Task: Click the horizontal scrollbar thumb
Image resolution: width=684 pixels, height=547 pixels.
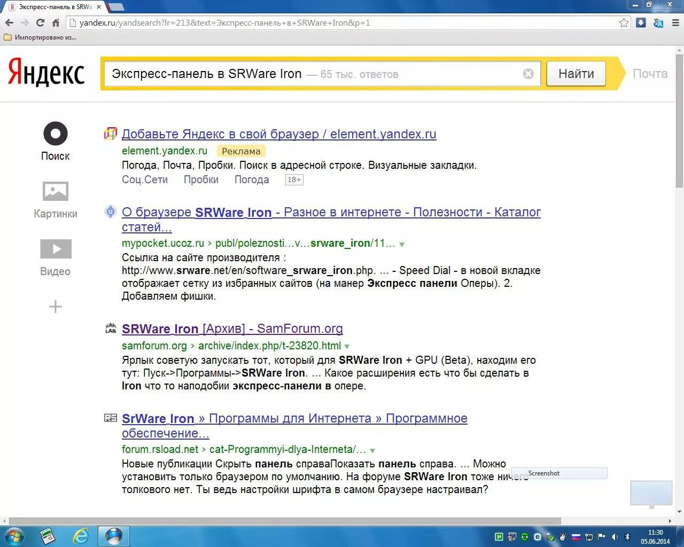Action: coord(285,521)
